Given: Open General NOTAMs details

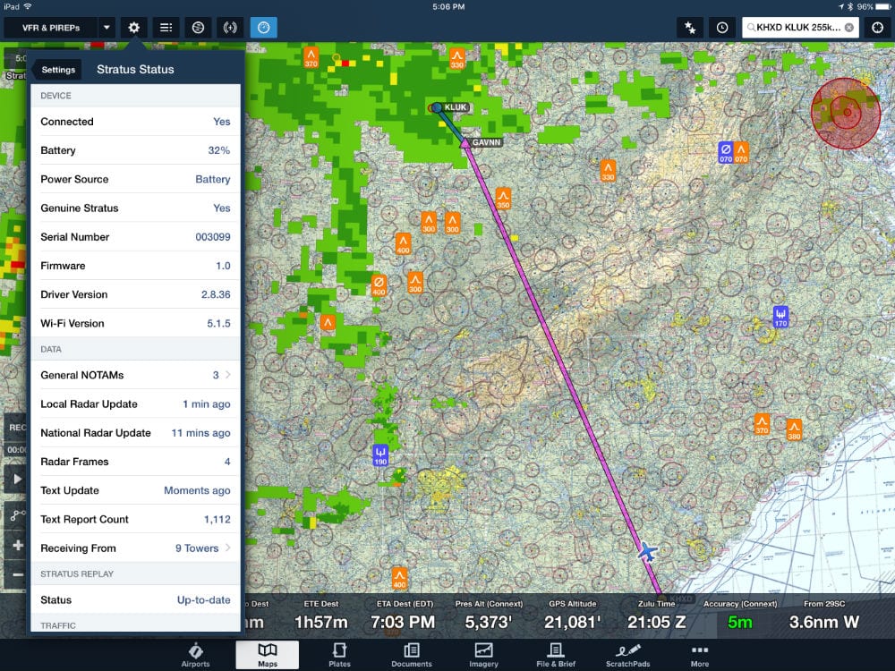Looking at the screenshot, I should coord(135,375).
